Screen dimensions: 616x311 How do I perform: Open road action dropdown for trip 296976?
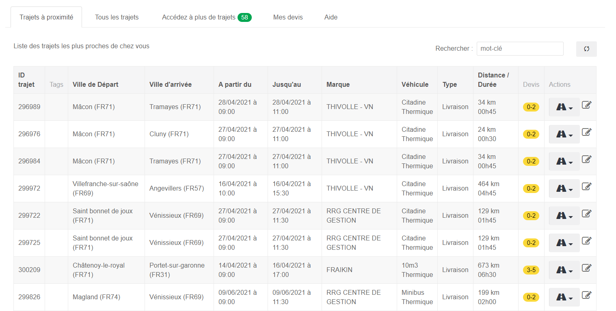564,134
